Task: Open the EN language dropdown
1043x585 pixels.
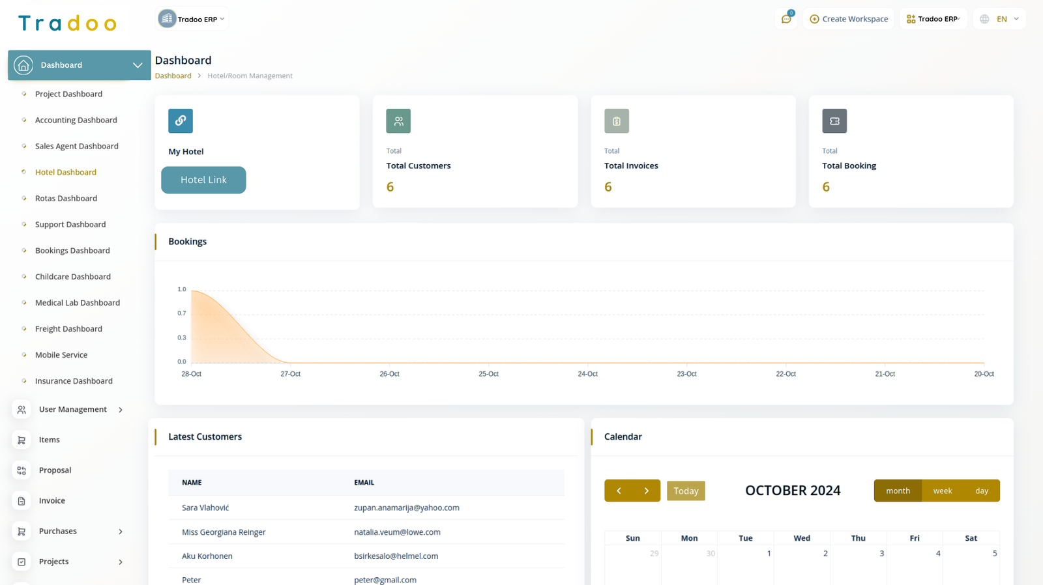Action: pos(1000,19)
